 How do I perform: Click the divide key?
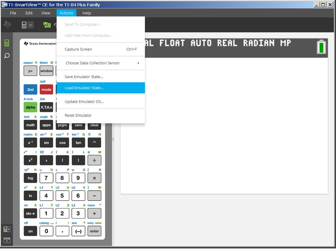coord(94,160)
